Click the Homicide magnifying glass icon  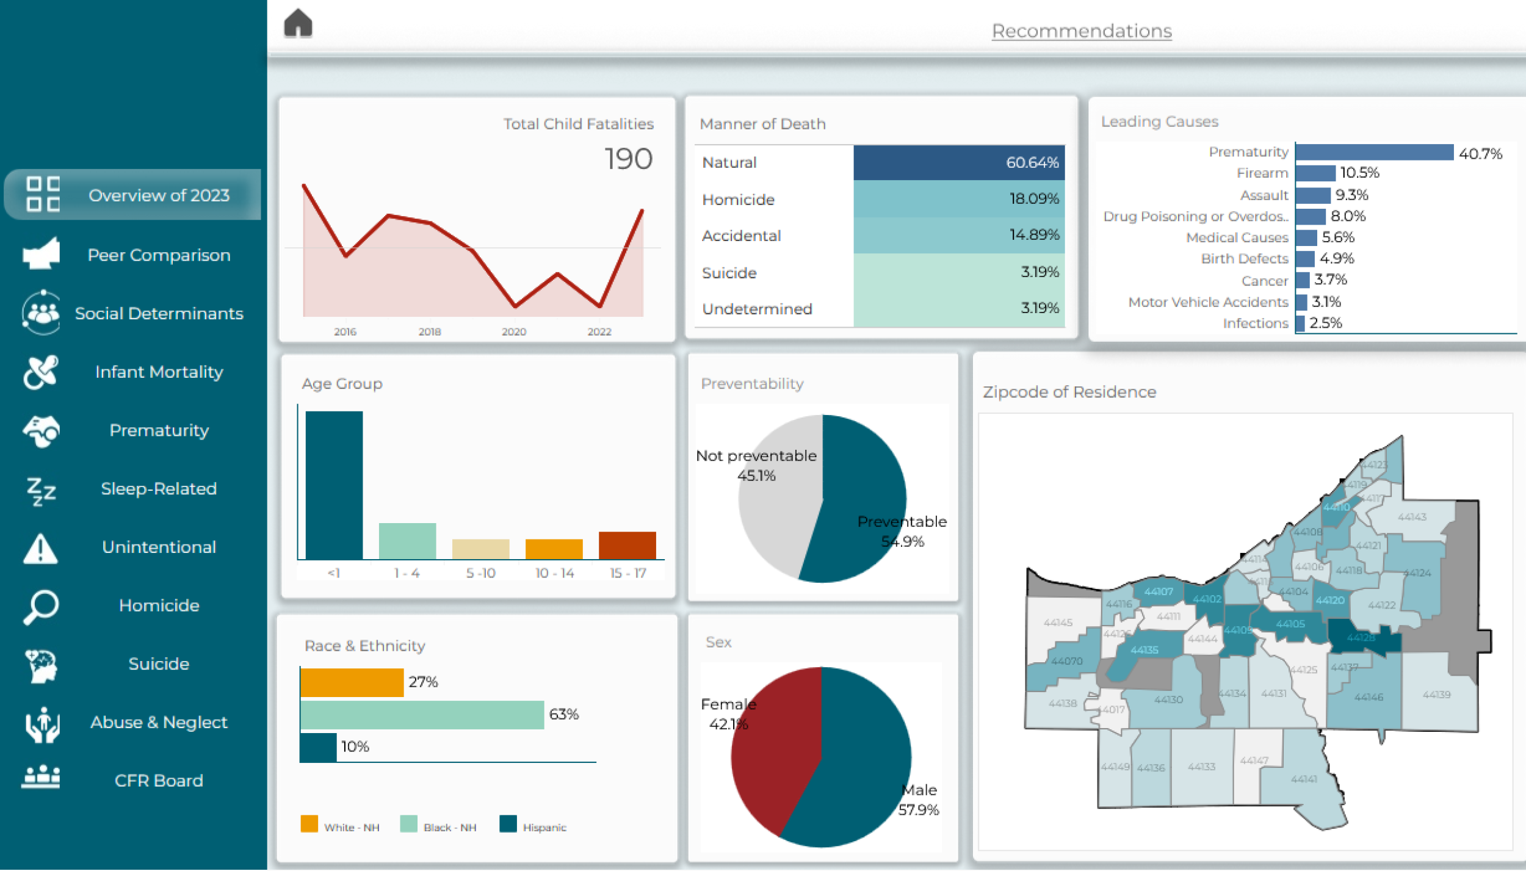41,607
